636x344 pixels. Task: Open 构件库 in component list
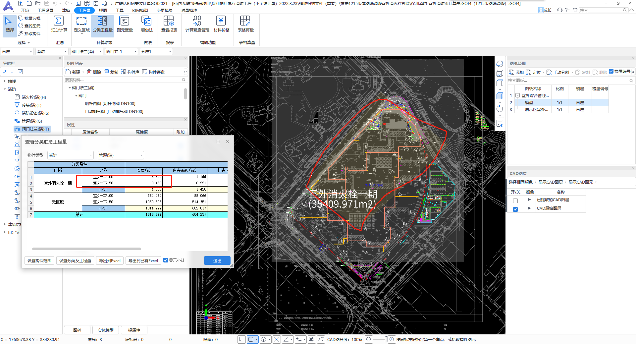(x=130, y=72)
